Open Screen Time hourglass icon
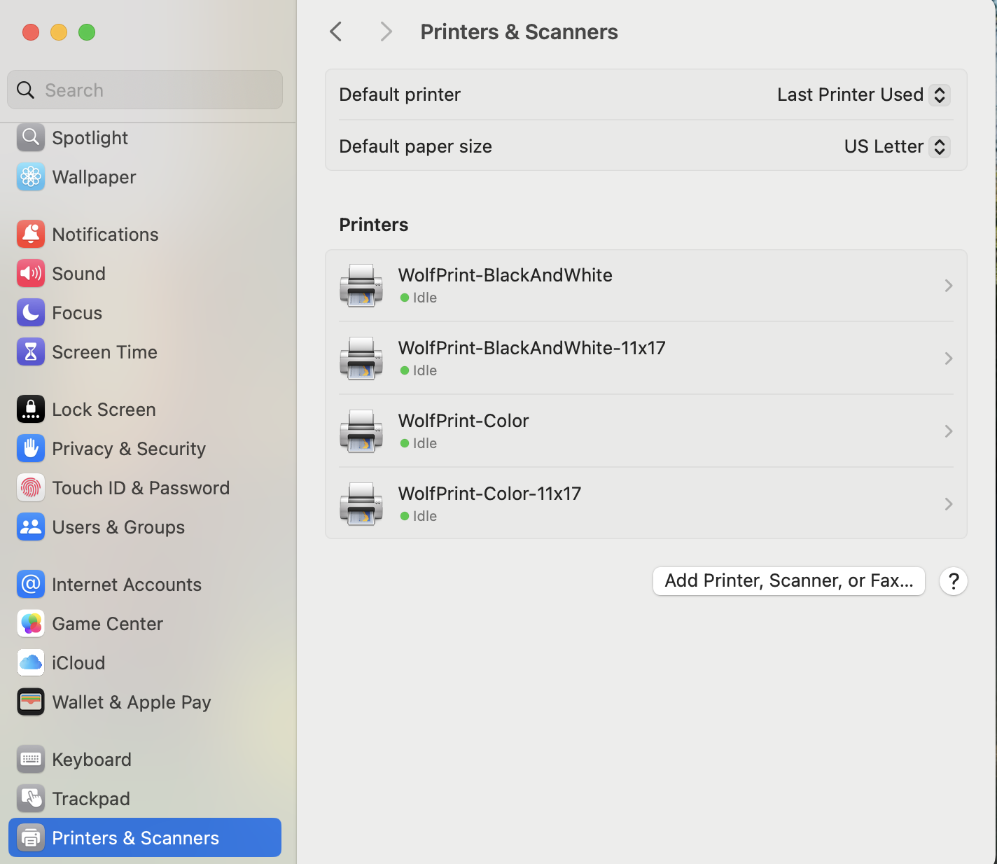Image resolution: width=997 pixels, height=864 pixels. point(31,352)
